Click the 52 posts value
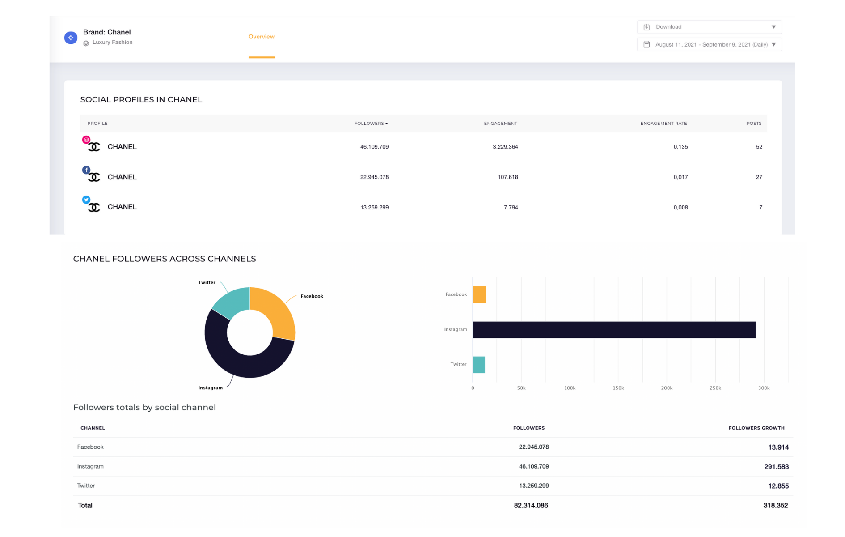Viewport: 845px width, 537px height. (759, 147)
